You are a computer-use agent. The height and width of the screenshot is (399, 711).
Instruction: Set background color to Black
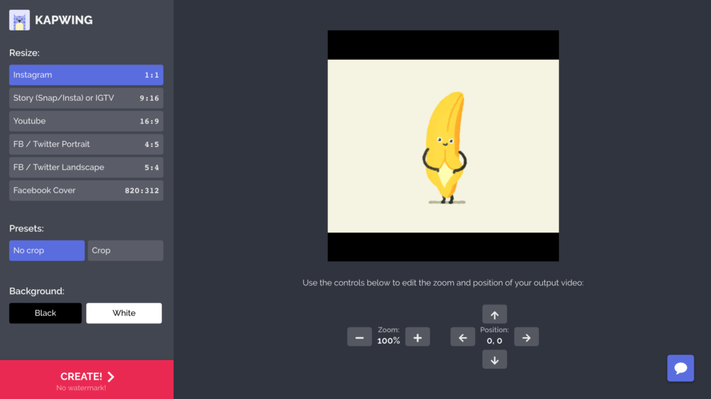[x=45, y=313]
